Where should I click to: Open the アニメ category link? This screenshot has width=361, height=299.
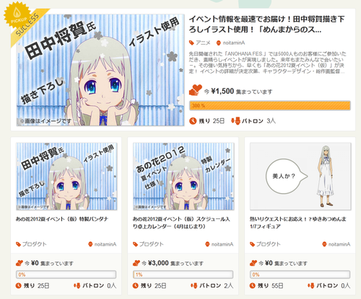click(203, 43)
